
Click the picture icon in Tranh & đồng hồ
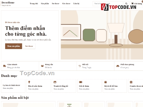tap(55, 82)
